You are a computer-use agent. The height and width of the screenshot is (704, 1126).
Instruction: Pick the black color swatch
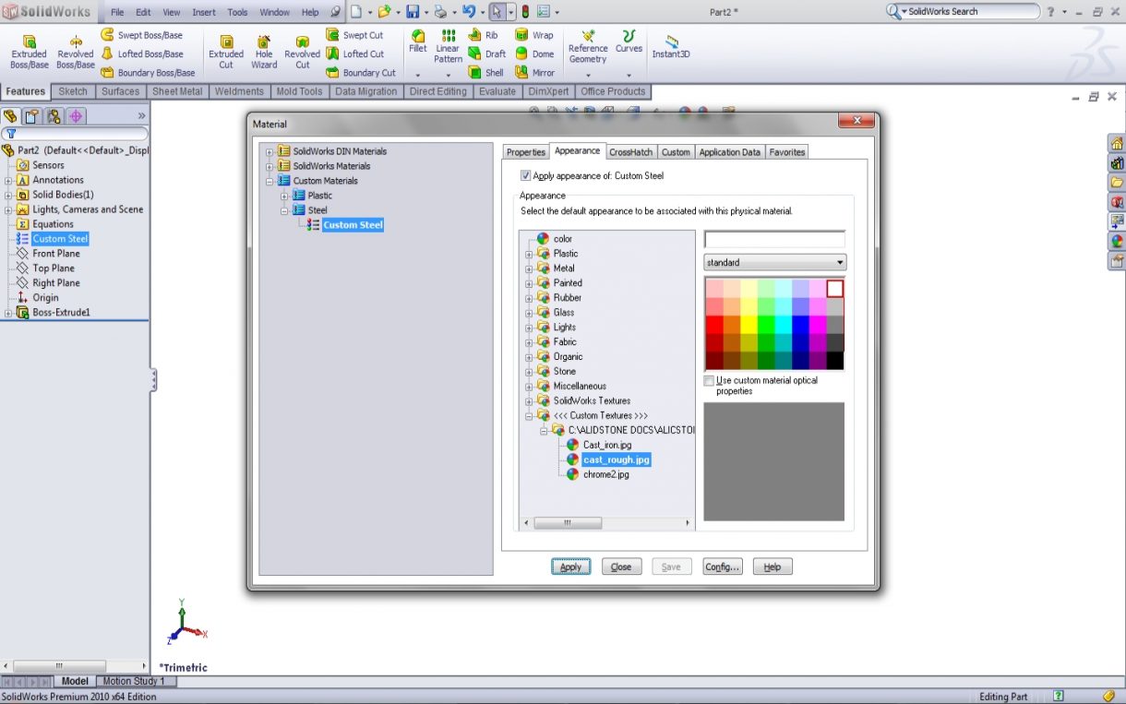pyautogui.click(x=835, y=361)
